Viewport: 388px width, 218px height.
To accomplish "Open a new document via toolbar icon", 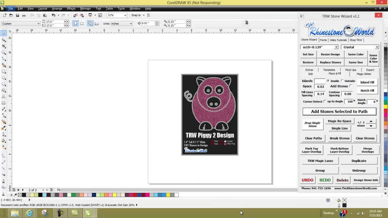I will (4, 15).
